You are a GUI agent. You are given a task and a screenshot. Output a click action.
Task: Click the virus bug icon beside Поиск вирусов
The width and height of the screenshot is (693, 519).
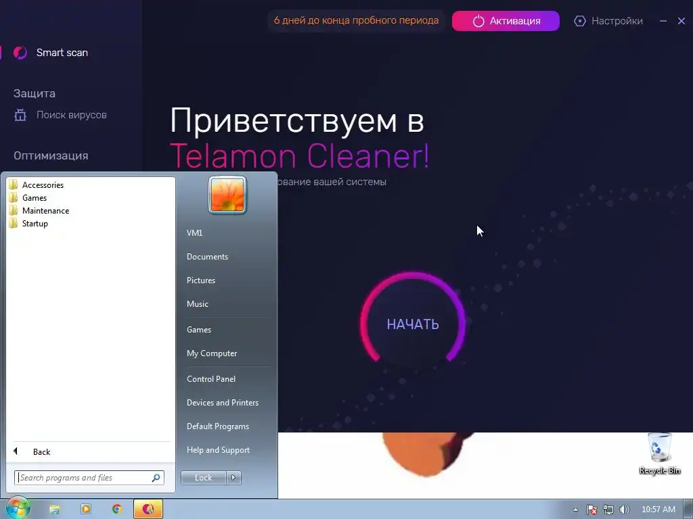pyautogui.click(x=20, y=115)
